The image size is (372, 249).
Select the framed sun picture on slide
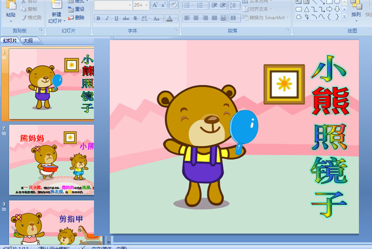click(x=284, y=84)
